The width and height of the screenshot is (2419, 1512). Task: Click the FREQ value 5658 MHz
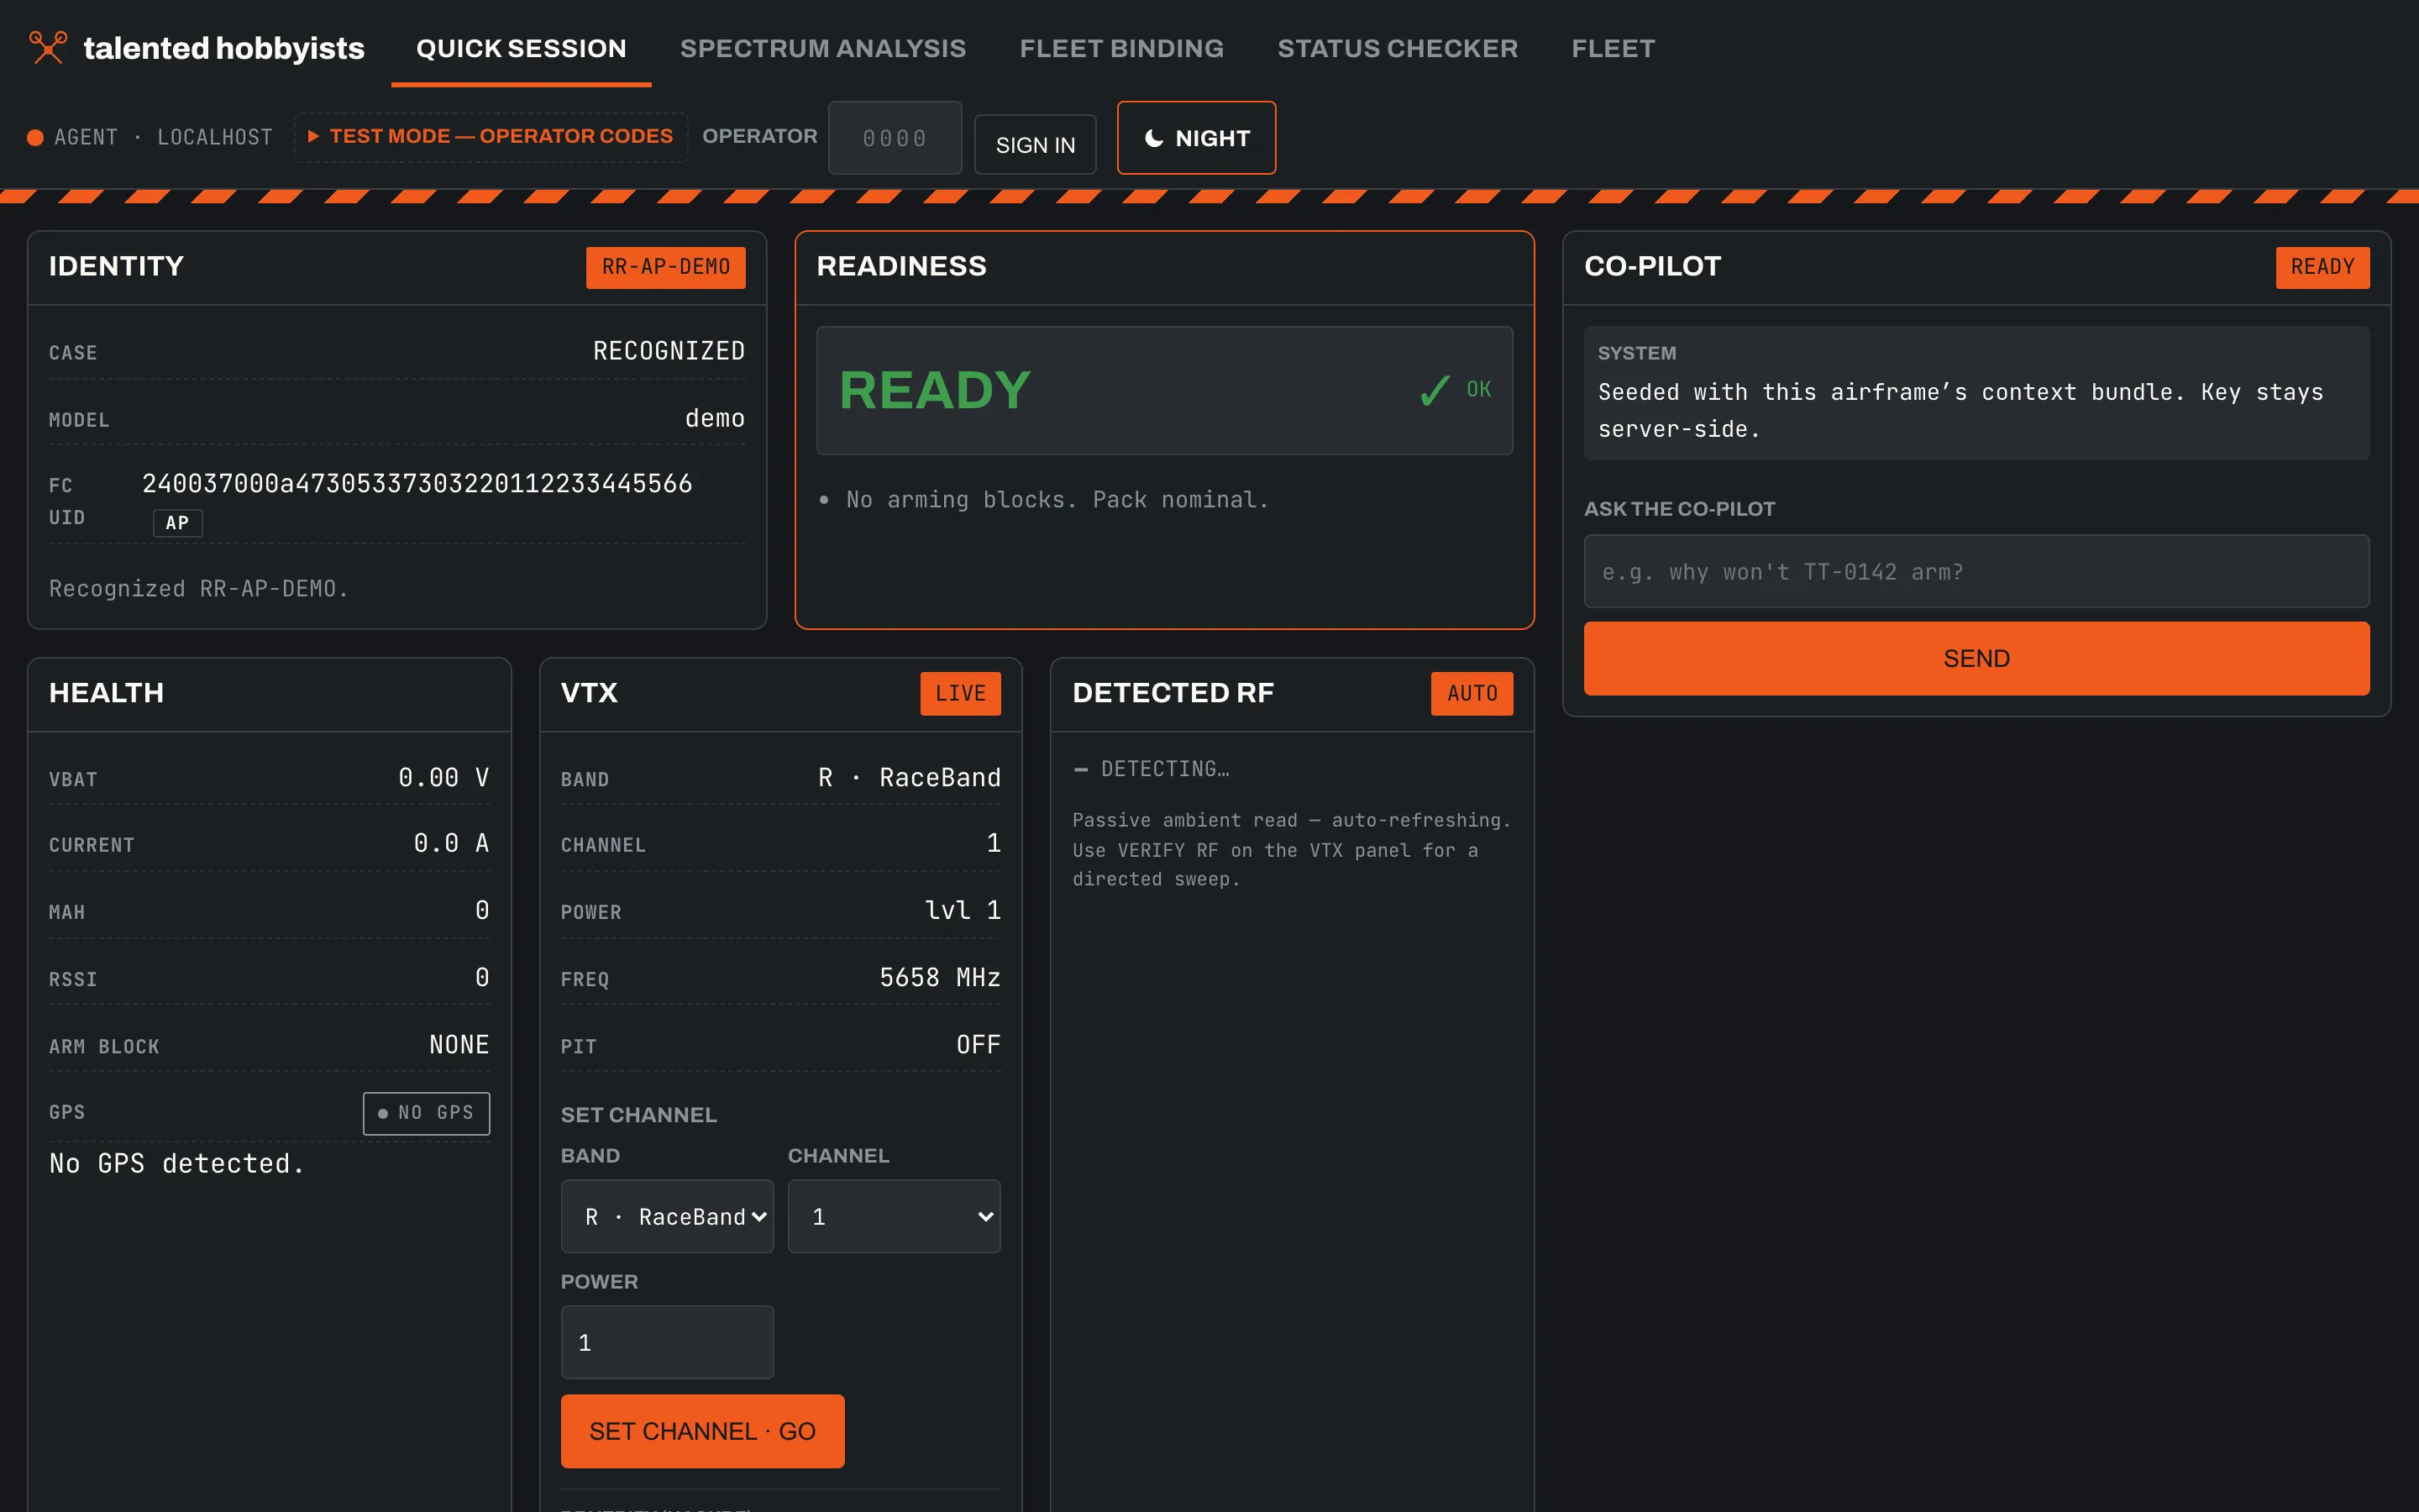point(940,977)
